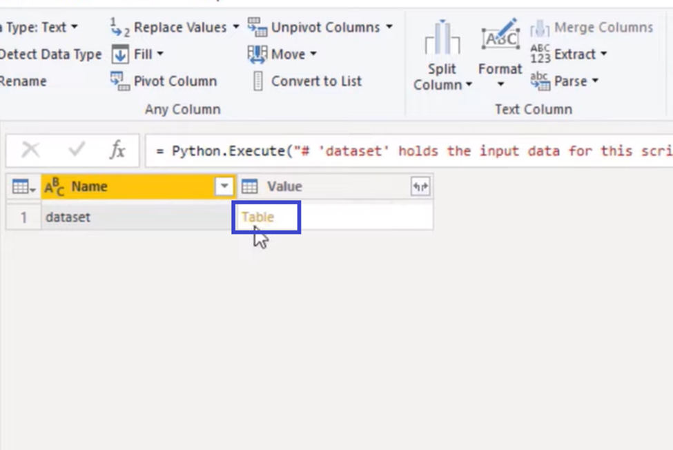Image resolution: width=673 pixels, height=450 pixels.
Task: Expand the Value column with expand icon
Action: [420, 186]
